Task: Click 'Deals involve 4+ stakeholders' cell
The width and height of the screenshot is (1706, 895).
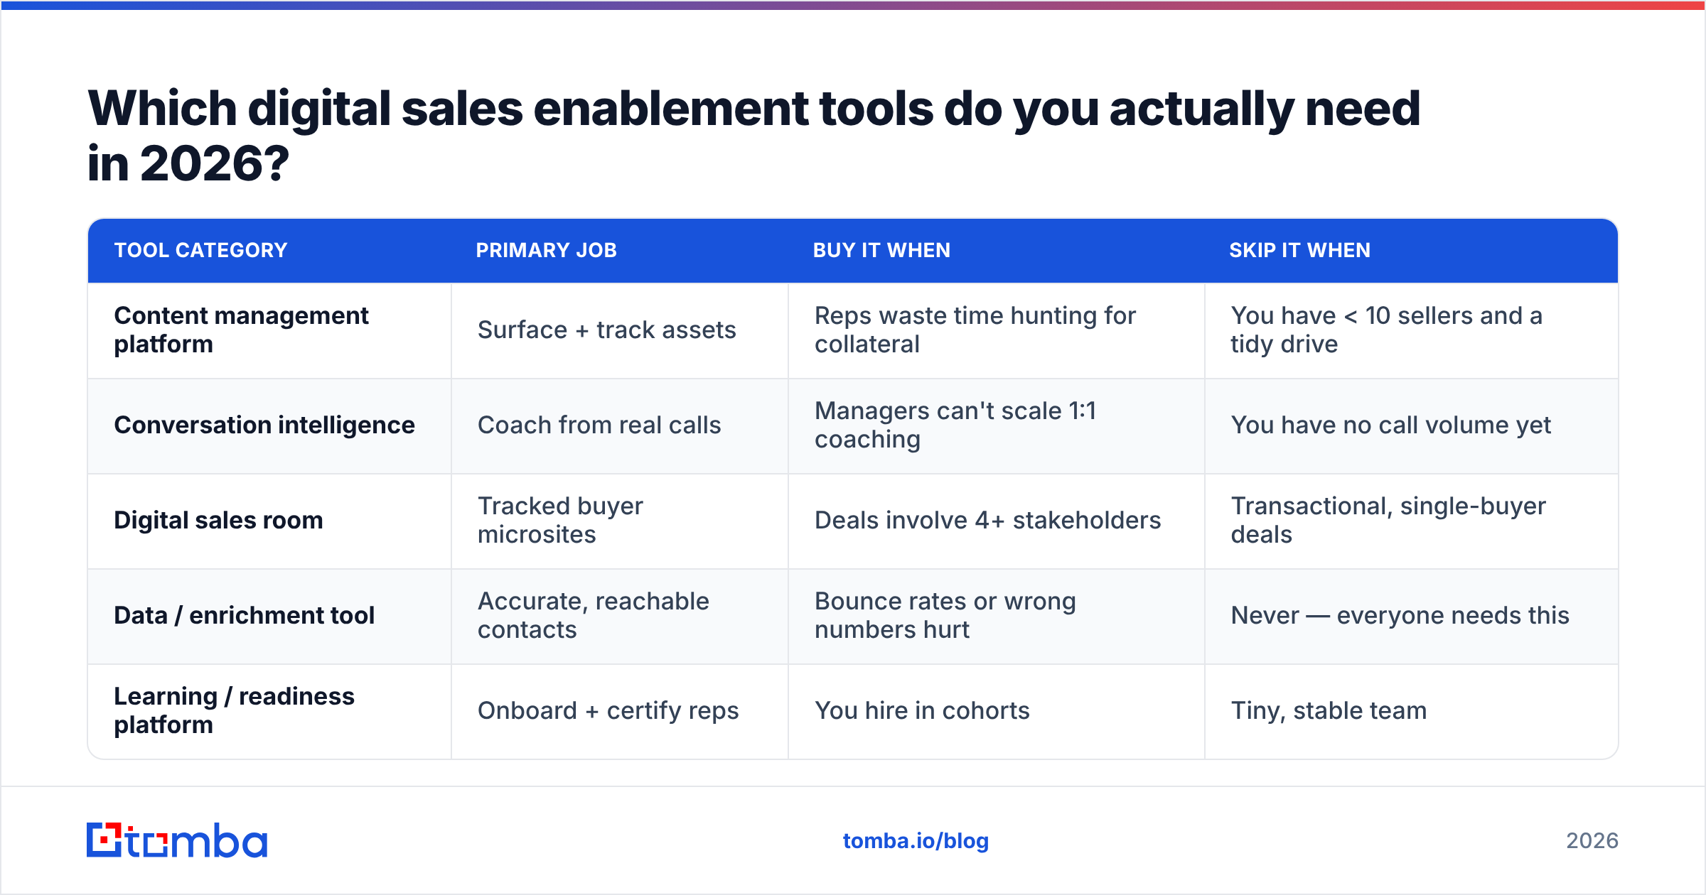Action: pos(997,521)
